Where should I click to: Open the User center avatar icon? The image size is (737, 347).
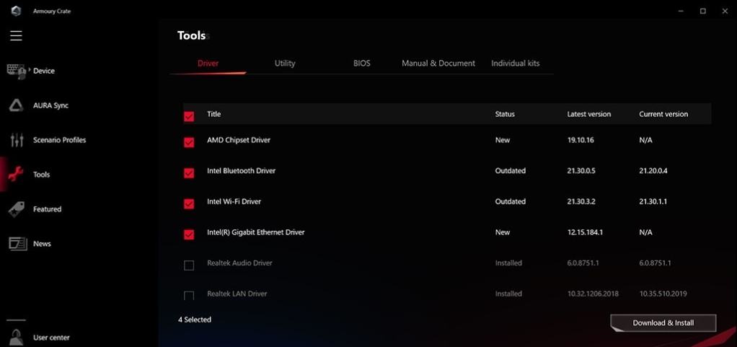click(x=16, y=338)
